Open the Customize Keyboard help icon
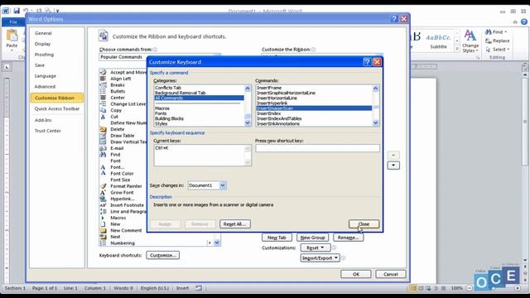This screenshot has height=298, width=530. point(367,62)
